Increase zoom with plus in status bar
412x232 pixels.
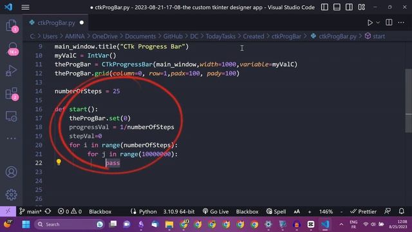(309, 211)
